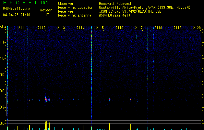Click the bright meteor echo after 2112
This screenshot has height=130, width=204.
tap(46, 99)
